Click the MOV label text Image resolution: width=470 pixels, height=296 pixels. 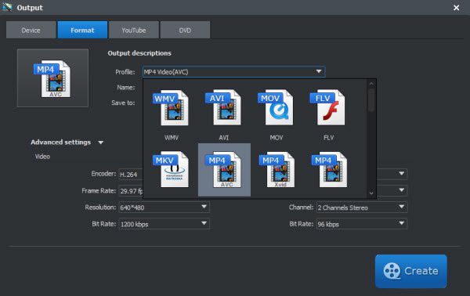click(276, 138)
